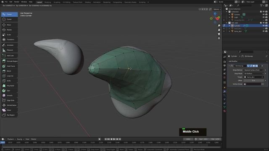This screenshot has height=151, width=269.
Task: Toggle viewport visibility of Collection
Action: 264,12
